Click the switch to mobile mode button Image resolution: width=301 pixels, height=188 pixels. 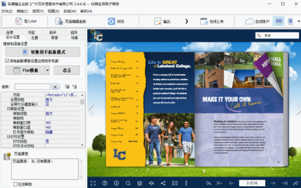coord(43,52)
